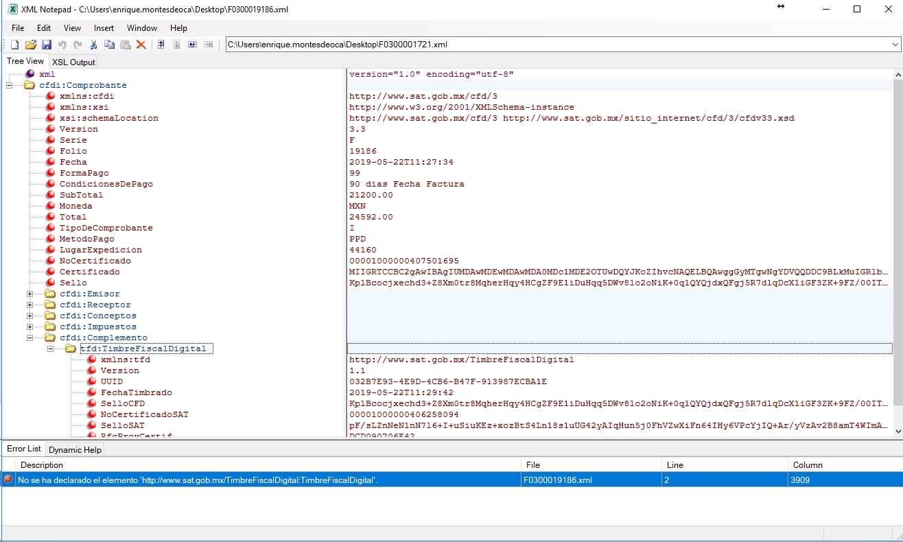This screenshot has height=542, width=903.
Task: Collapse the tfd:TimbreFiscalDigital node
Action: coord(51,349)
